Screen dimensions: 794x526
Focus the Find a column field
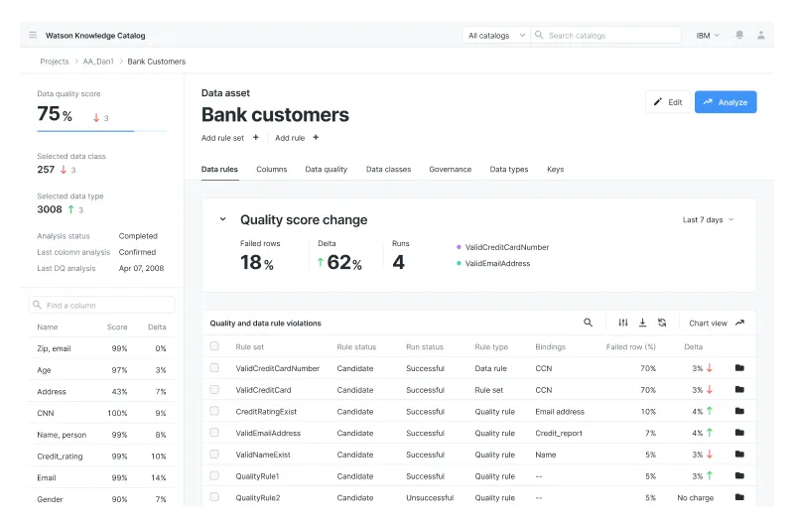101,305
